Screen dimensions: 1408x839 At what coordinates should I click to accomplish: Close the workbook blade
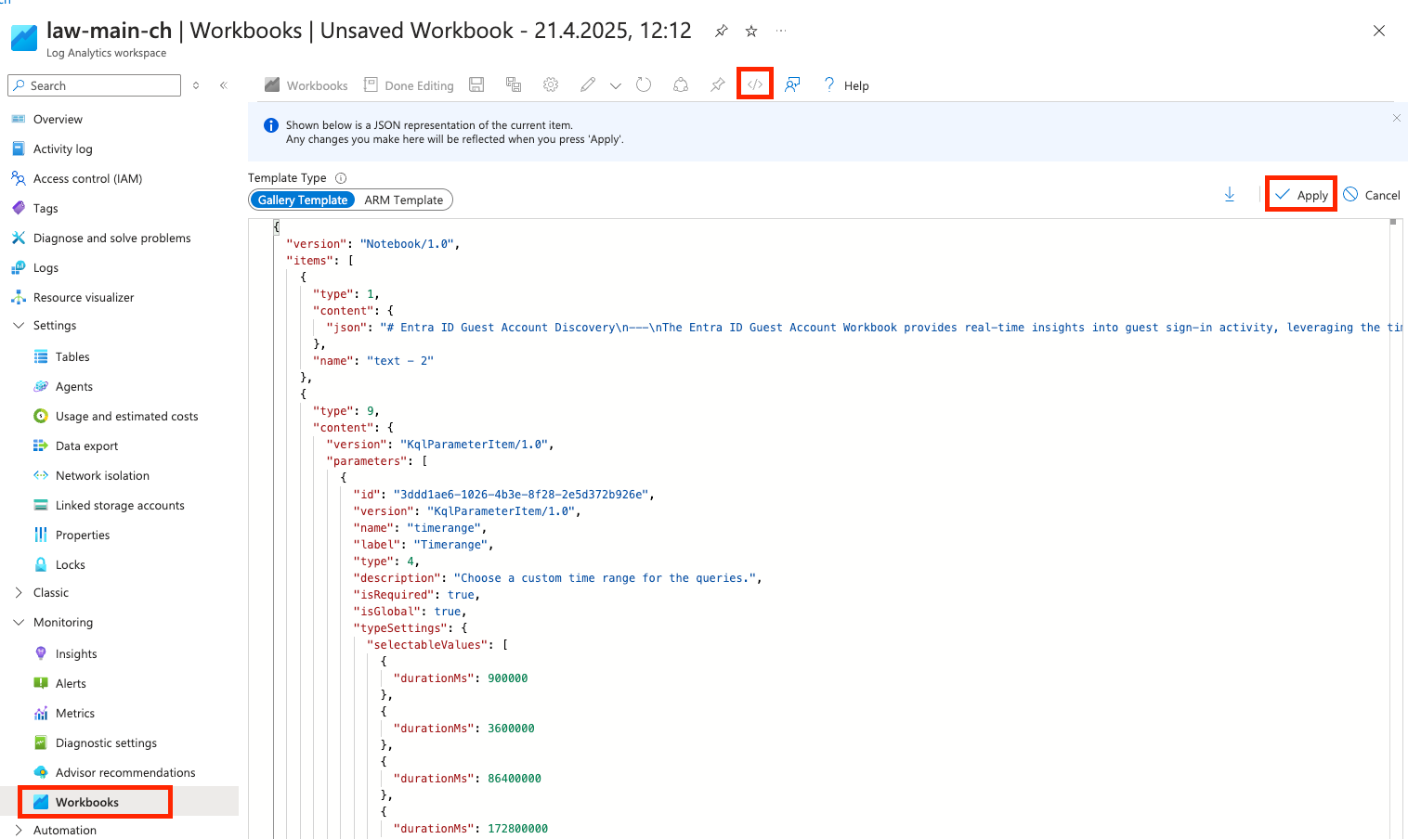[x=1379, y=31]
